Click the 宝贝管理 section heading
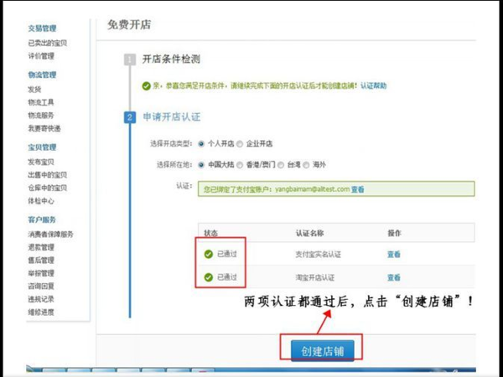 click(42, 147)
